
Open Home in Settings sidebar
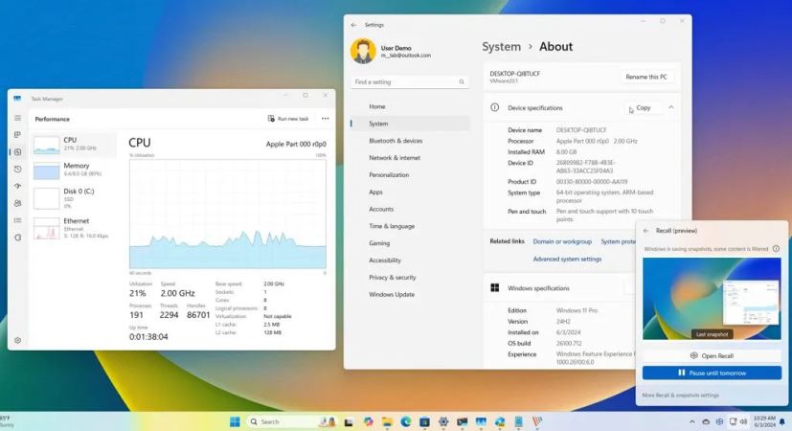coord(409,106)
